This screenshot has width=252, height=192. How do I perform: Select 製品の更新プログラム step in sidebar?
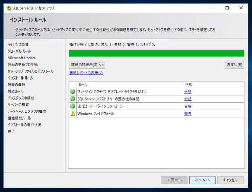point(23,64)
